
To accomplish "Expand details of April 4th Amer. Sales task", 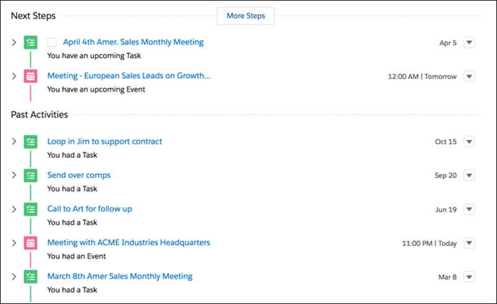I will coord(14,43).
